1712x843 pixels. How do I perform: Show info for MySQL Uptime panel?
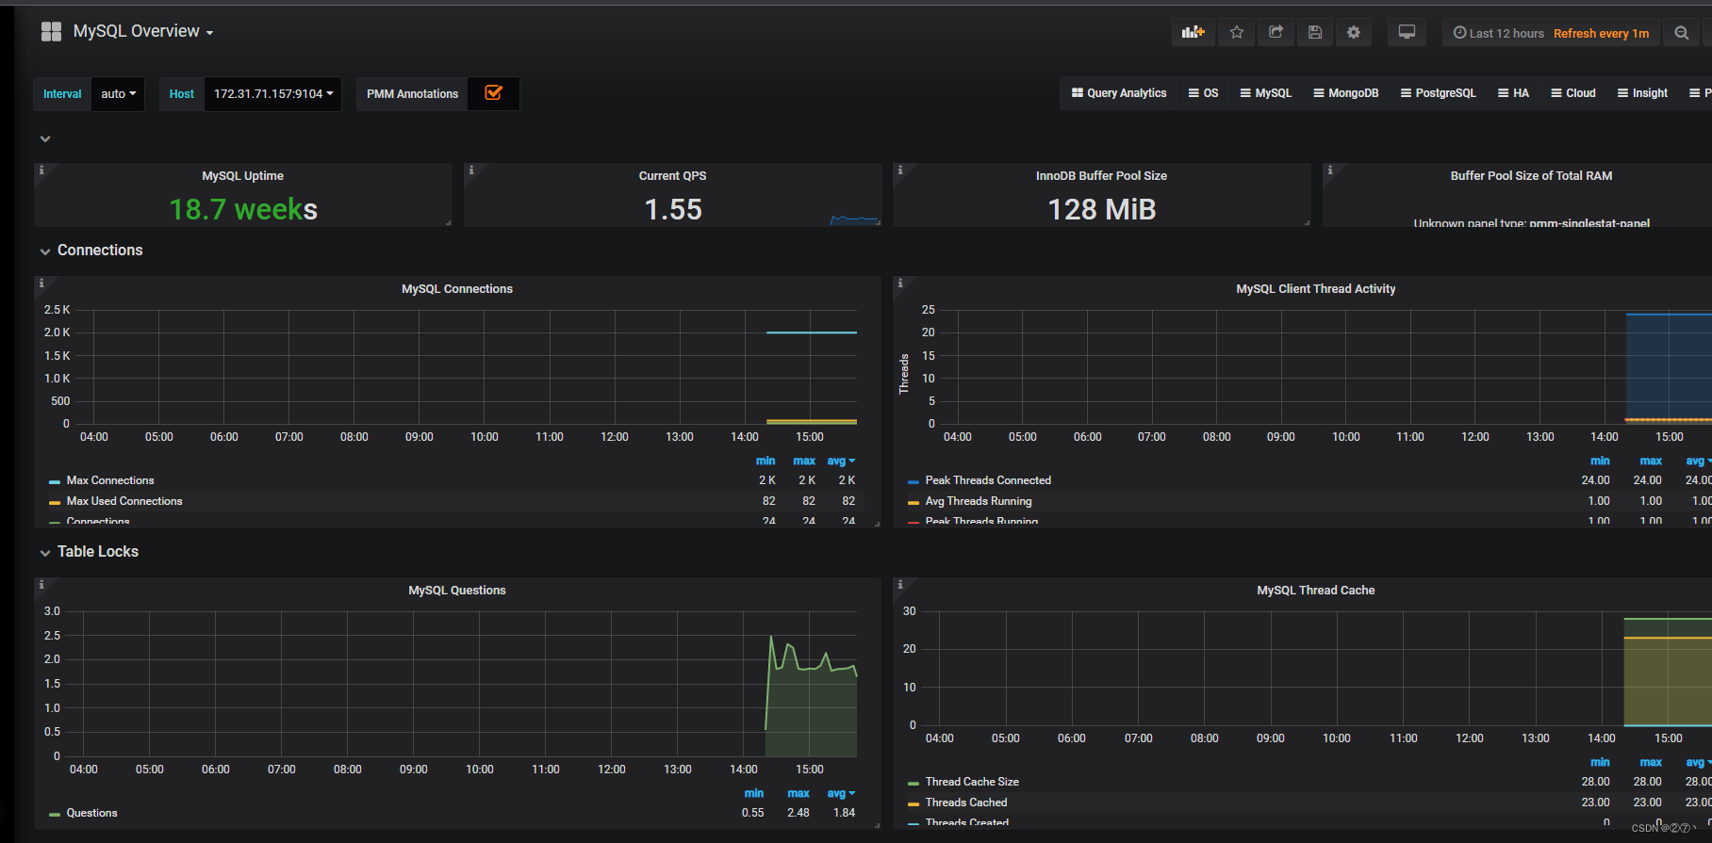[x=41, y=170]
